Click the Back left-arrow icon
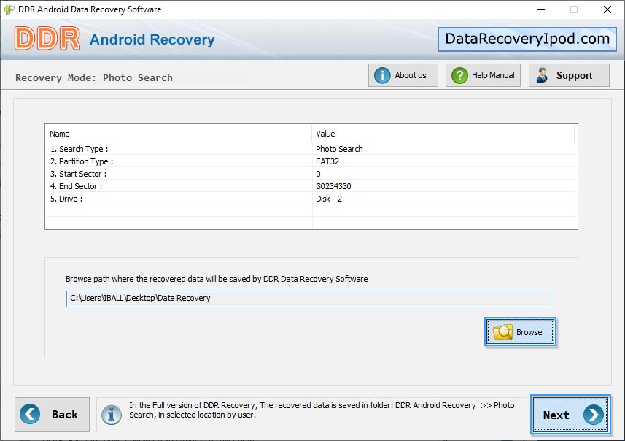This screenshot has height=441, width=625. pos(30,414)
